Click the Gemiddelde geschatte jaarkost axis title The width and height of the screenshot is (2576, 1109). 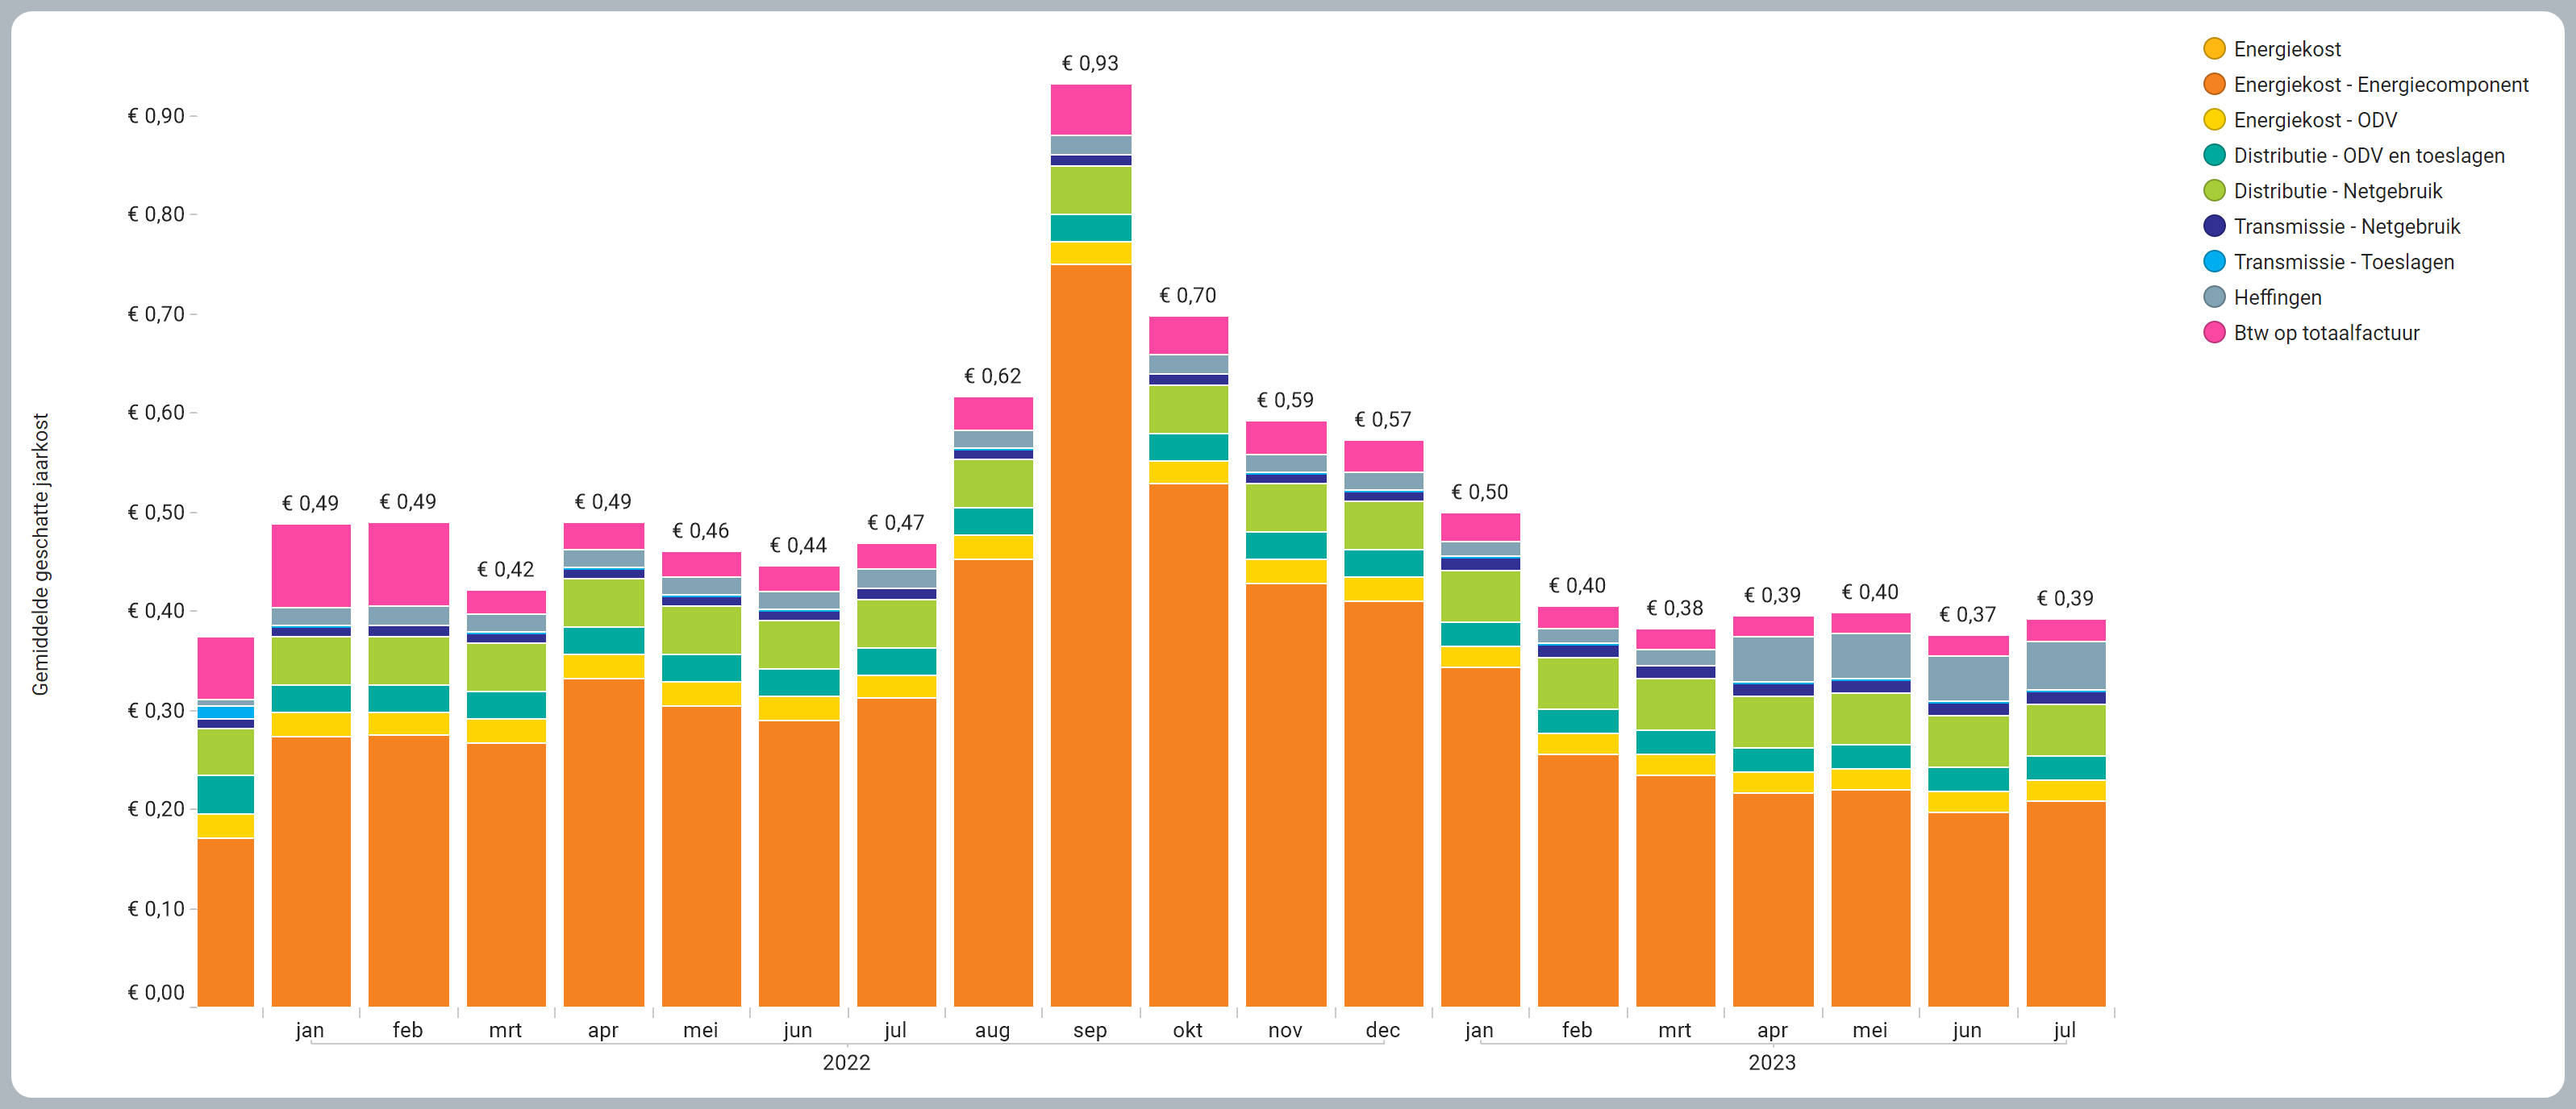40,554
